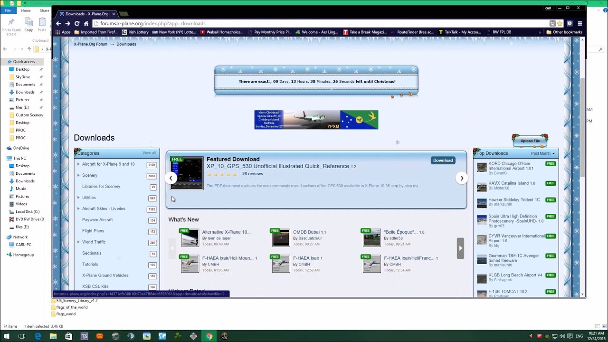Click the Upload File button
The image size is (608, 342).
pyautogui.click(x=530, y=141)
